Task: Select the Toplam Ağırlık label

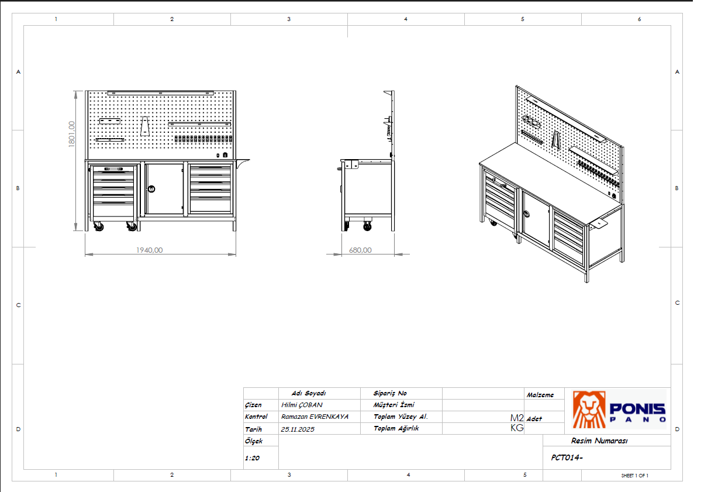Action: (396, 428)
